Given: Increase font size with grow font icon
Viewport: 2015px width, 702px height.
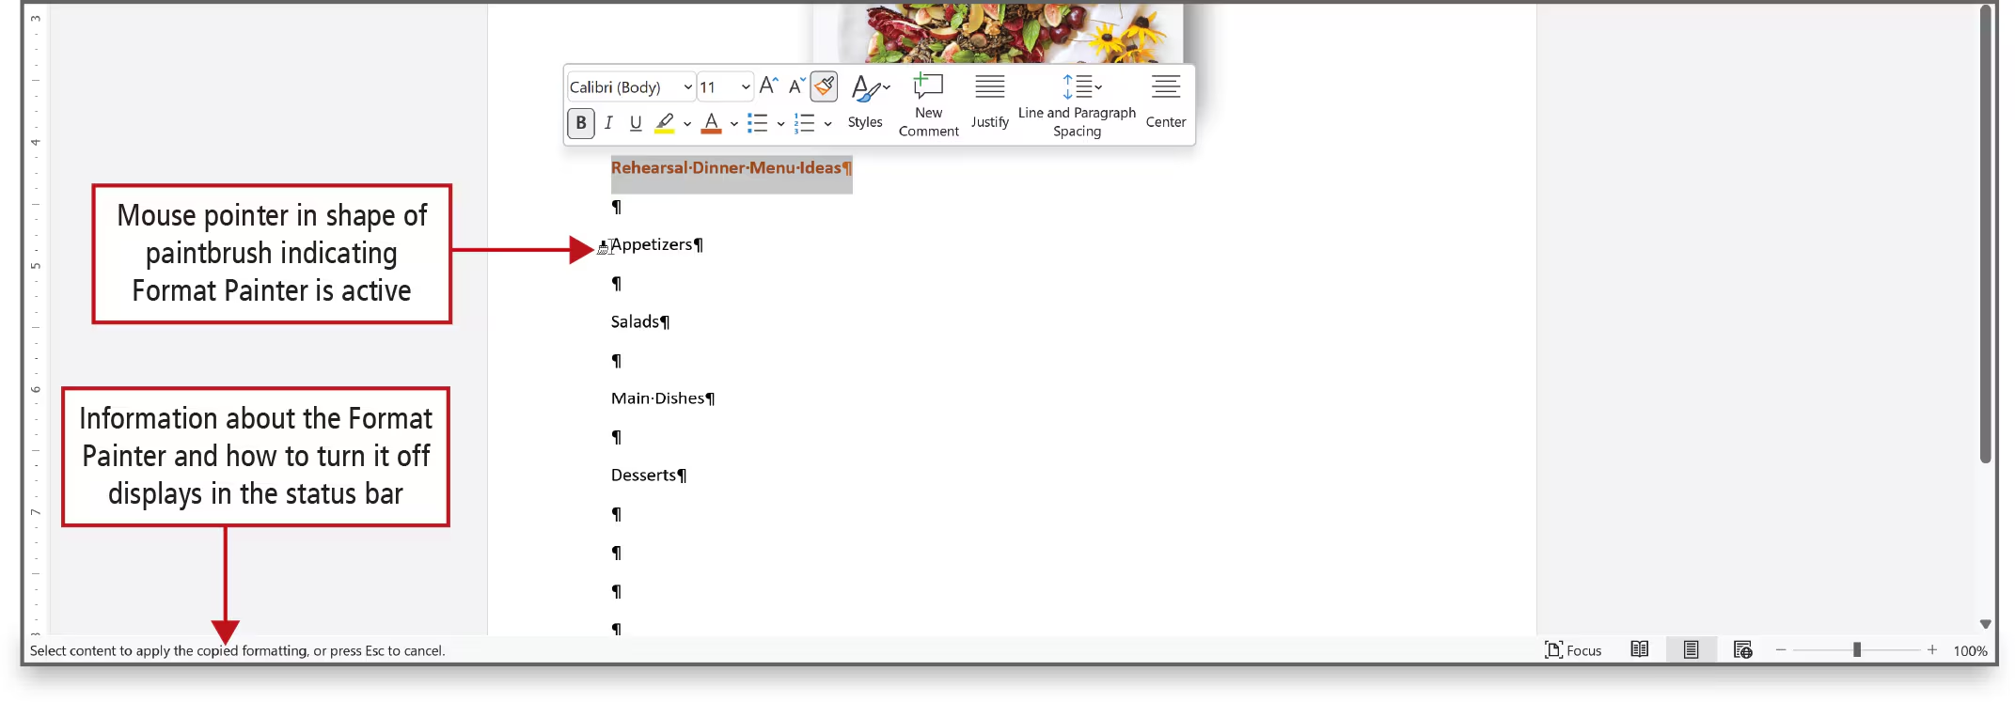Looking at the screenshot, I should (x=768, y=86).
